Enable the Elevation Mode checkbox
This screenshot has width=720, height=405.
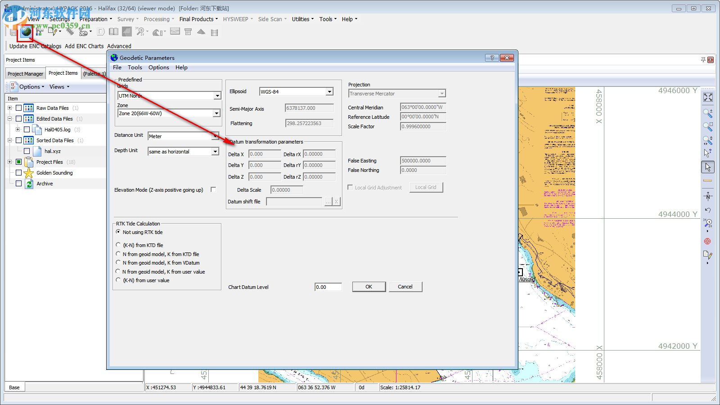point(213,190)
